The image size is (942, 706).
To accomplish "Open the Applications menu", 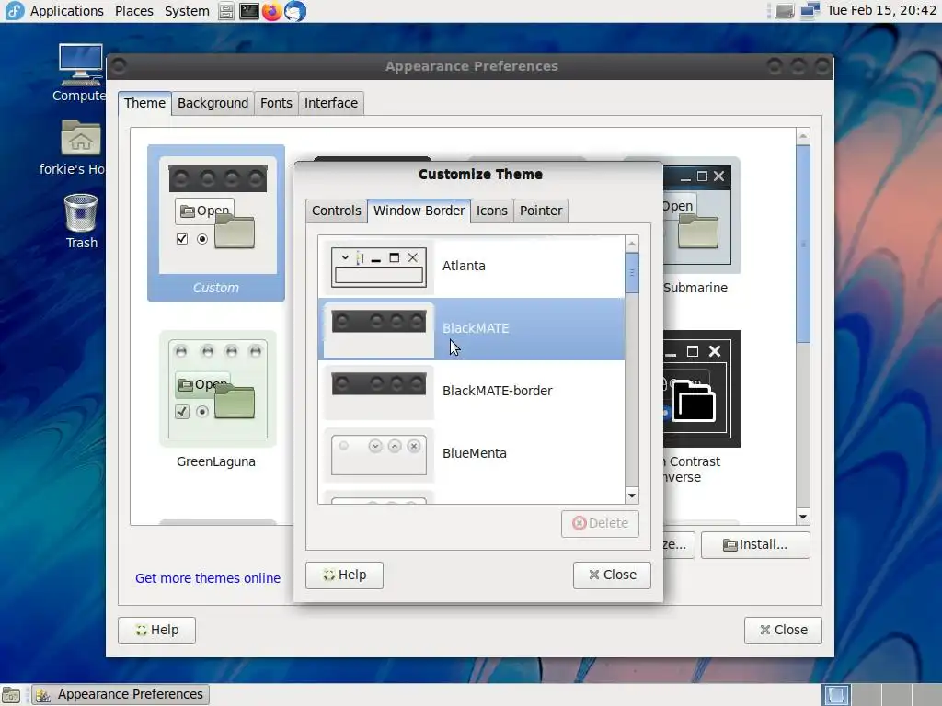I will tap(66, 11).
